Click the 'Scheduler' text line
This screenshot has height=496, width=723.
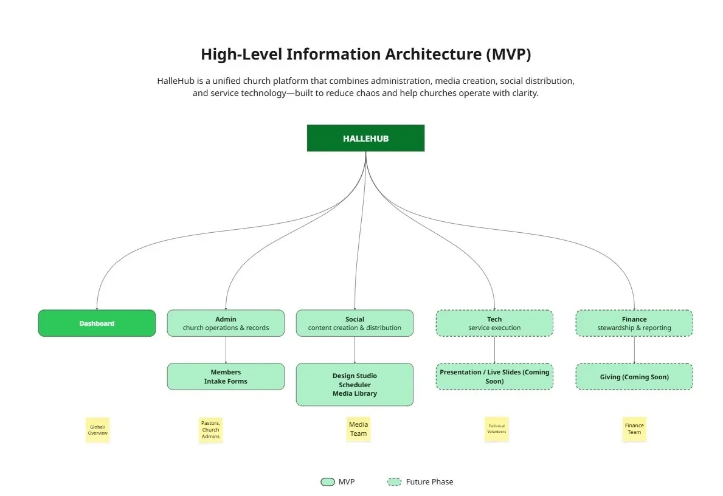click(x=355, y=384)
